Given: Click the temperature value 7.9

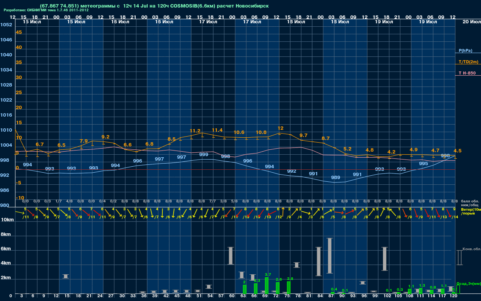Looking at the screenshot, I should [x=83, y=141].
